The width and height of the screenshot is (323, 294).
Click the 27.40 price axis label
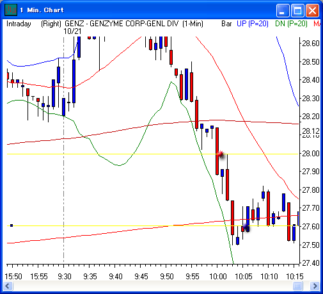311,263
